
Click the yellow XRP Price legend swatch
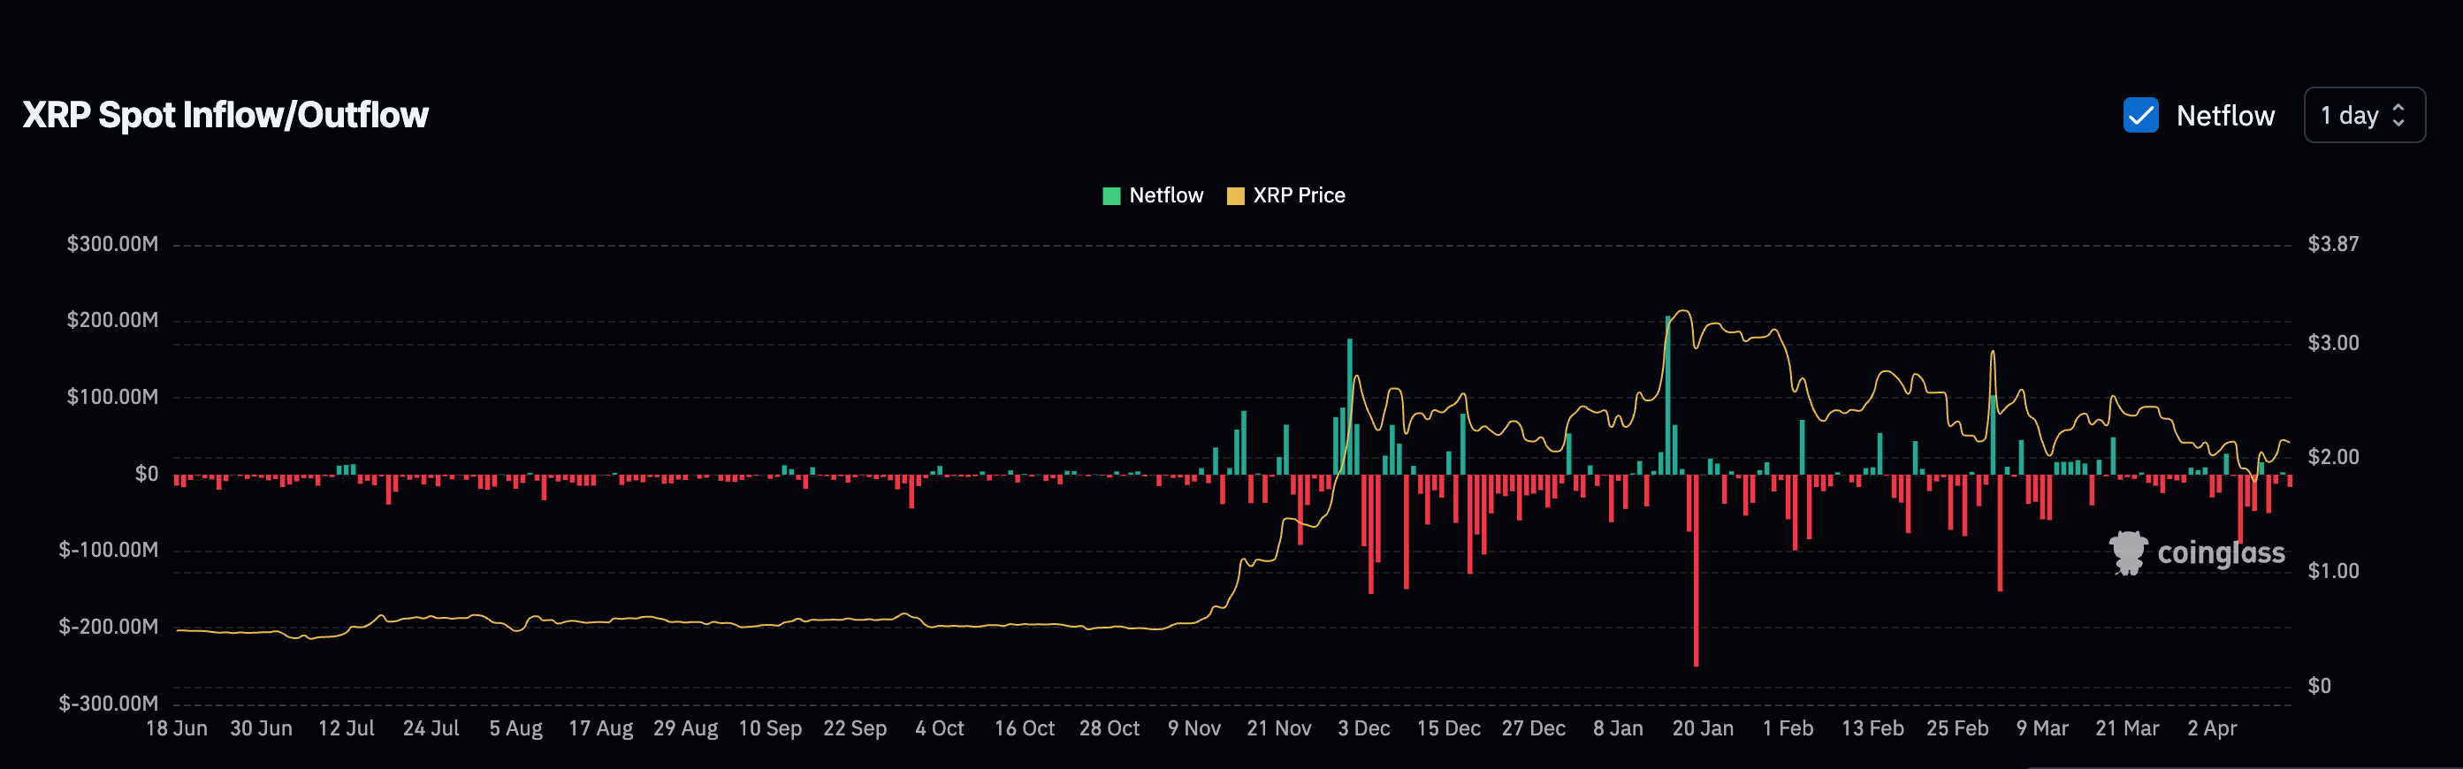[1234, 196]
